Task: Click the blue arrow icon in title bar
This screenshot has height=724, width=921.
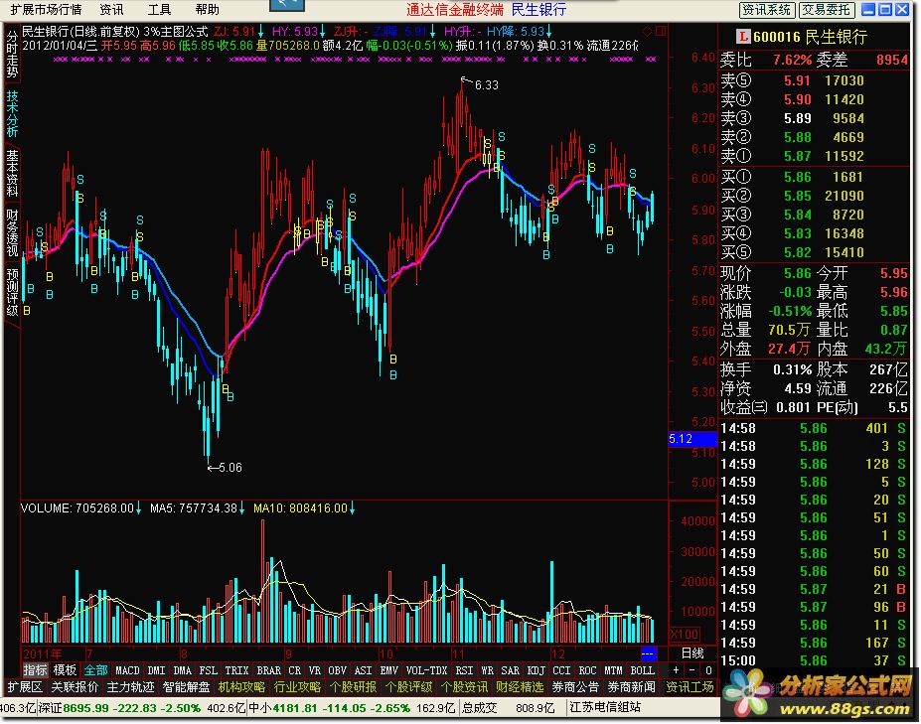Action: pyautogui.click(x=287, y=5)
